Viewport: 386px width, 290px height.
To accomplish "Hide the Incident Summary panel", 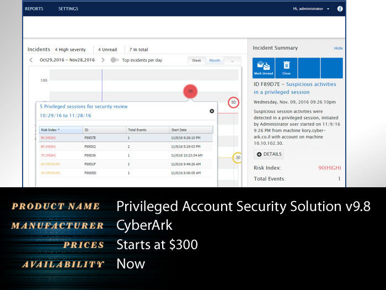I will (x=338, y=49).
